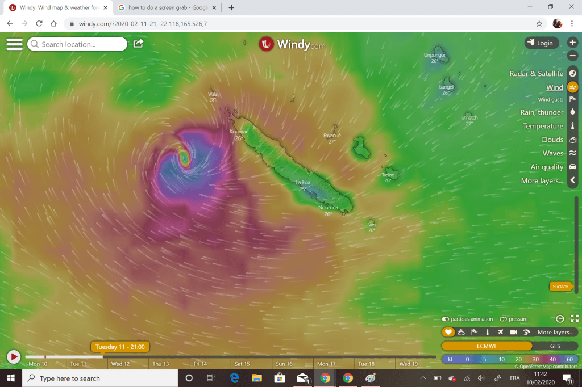Expand More layers chevron in right sidebar

tap(572, 180)
